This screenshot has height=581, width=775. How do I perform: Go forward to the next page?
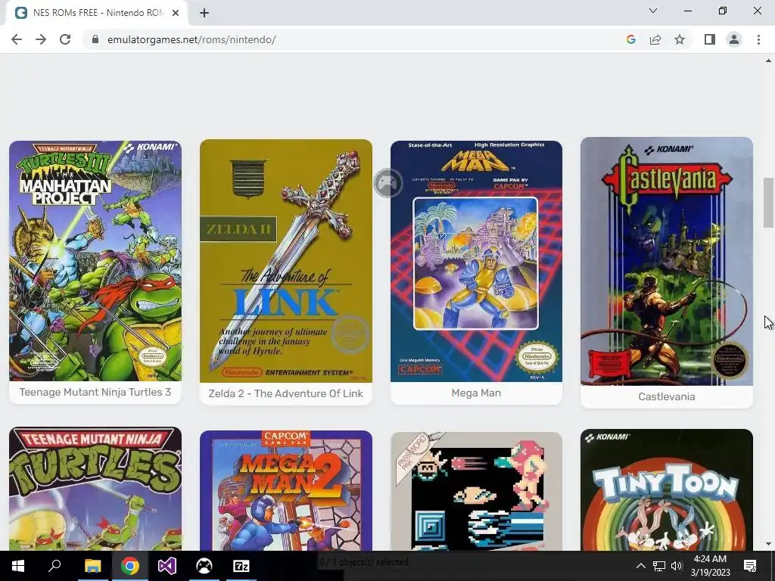coord(41,39)
